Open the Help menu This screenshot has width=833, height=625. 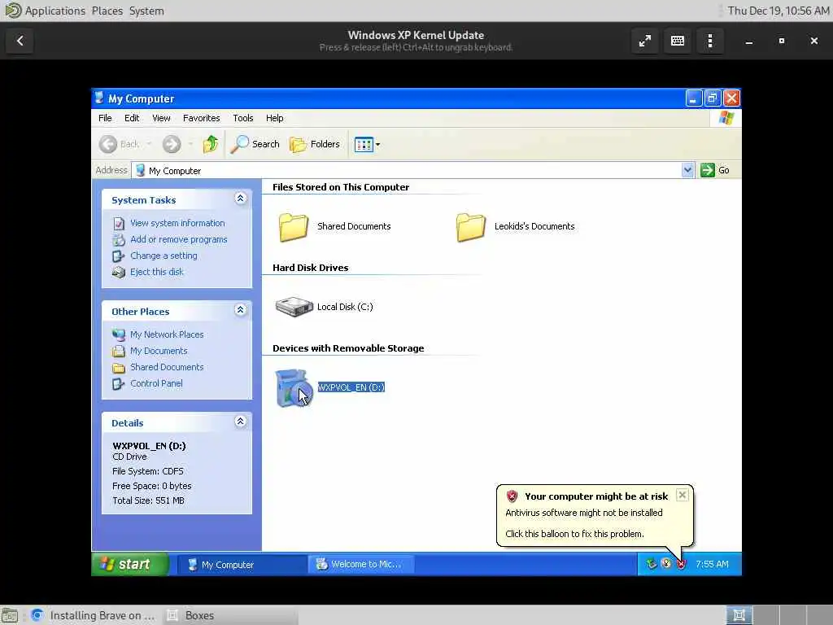point(275,118)
